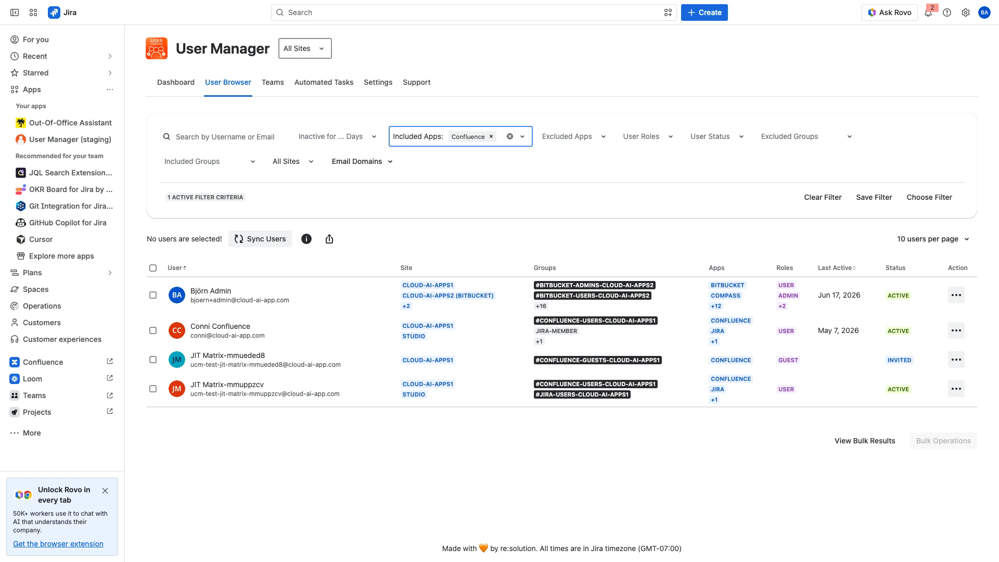Click the Sync Users button
999x562 pixels.
(260, 239)
